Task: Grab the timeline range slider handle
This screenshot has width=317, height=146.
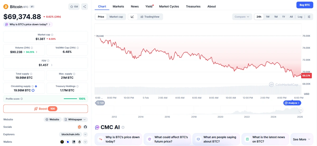Action: click(x=301, y=110)
